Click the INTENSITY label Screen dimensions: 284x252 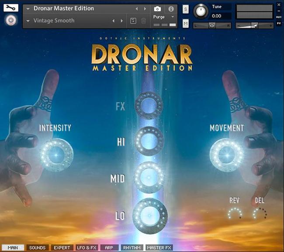(55, 128)
